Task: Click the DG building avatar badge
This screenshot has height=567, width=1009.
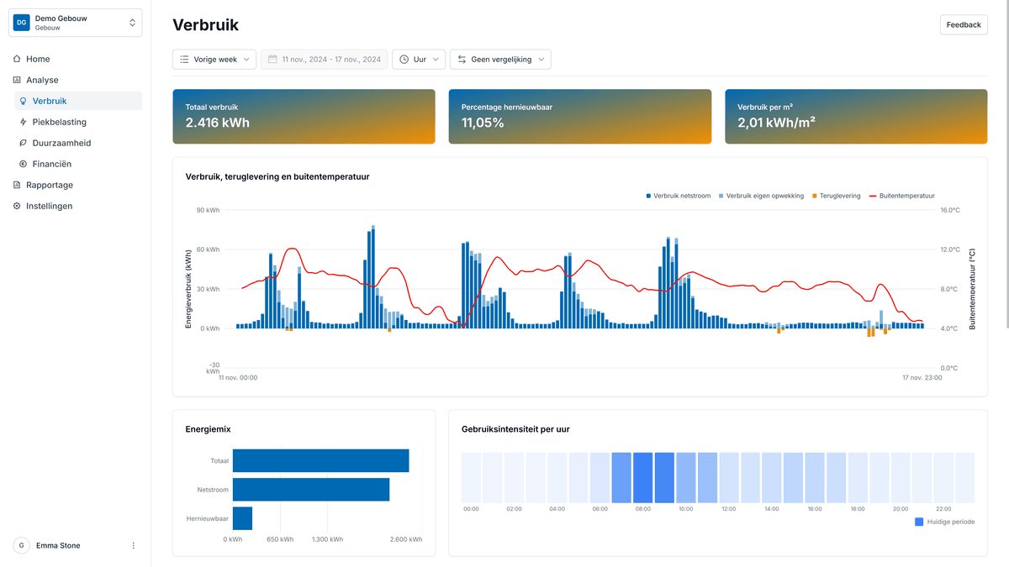Action: coord(22,23)
